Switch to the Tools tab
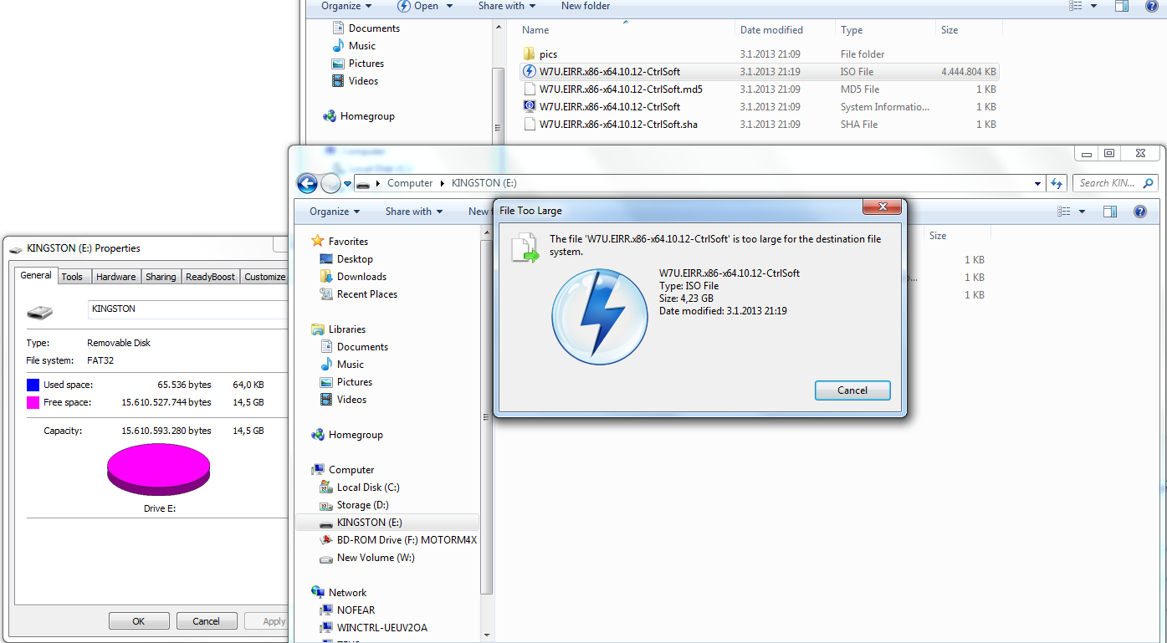Image resolution: width=1167 pixels, height=643 pixels. click(x=73, y=277)
